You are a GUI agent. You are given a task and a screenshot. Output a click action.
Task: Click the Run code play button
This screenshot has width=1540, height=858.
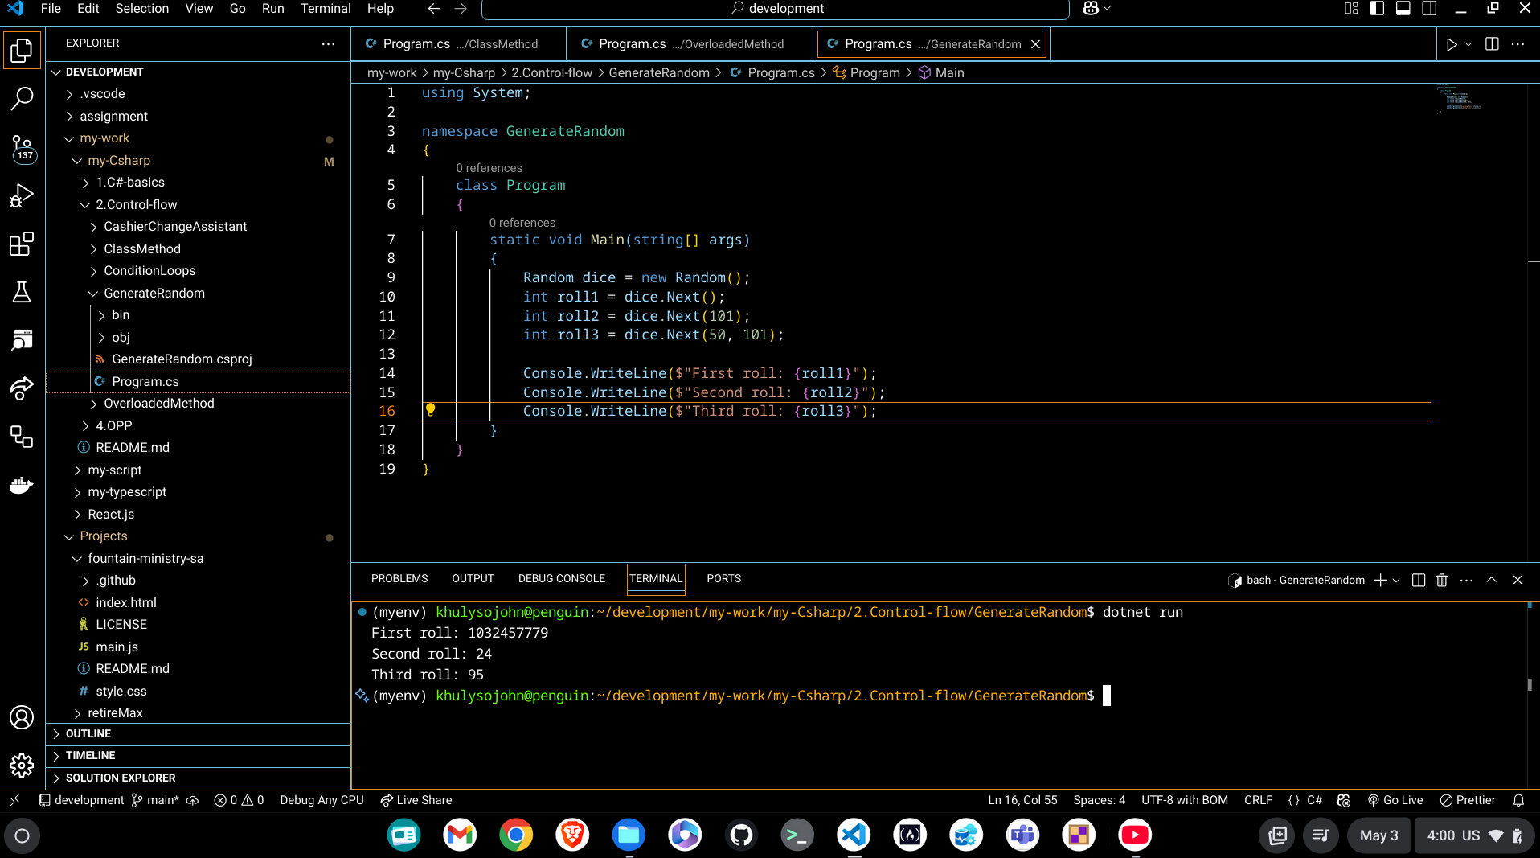click(x=1452, y=44)
